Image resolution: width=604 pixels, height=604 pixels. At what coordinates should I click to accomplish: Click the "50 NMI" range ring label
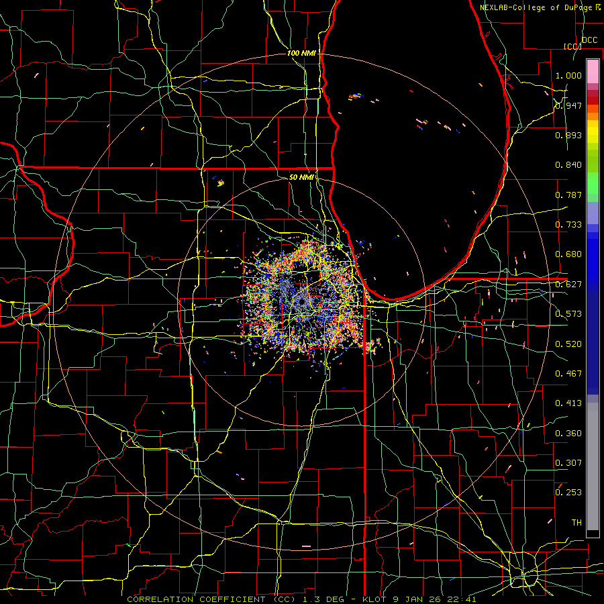[301, 177]
